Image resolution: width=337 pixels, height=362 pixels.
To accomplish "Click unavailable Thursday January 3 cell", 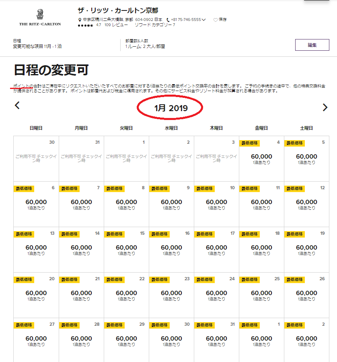I will pos(216,159).
